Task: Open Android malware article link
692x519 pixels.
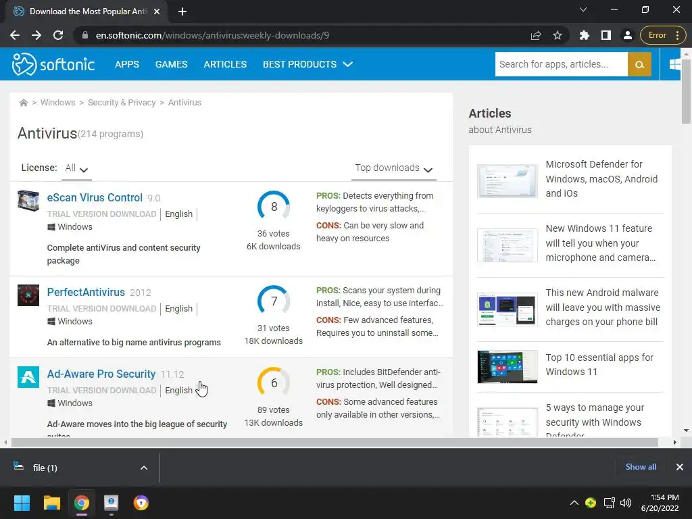Action: click(602, 307)
